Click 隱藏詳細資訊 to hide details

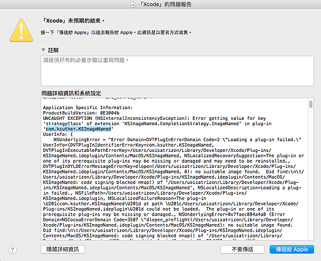63,249
